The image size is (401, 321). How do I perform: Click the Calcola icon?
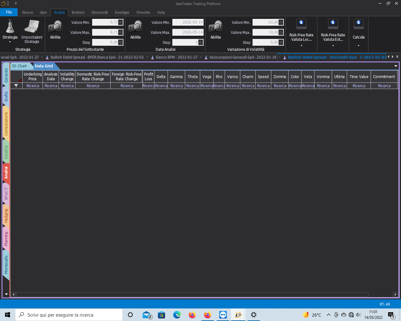point(359,24)
